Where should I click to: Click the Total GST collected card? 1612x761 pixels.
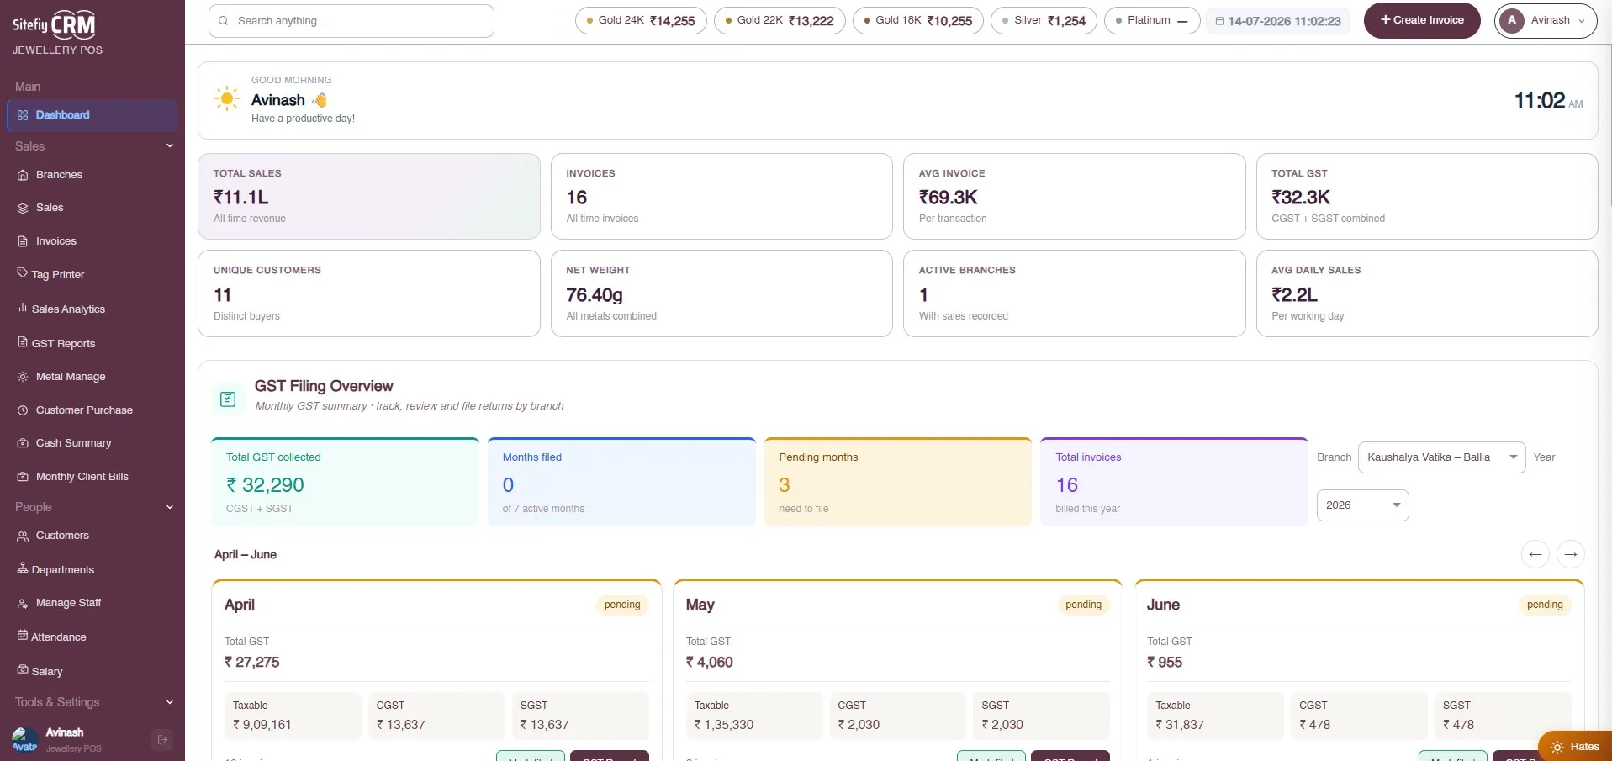345,482
